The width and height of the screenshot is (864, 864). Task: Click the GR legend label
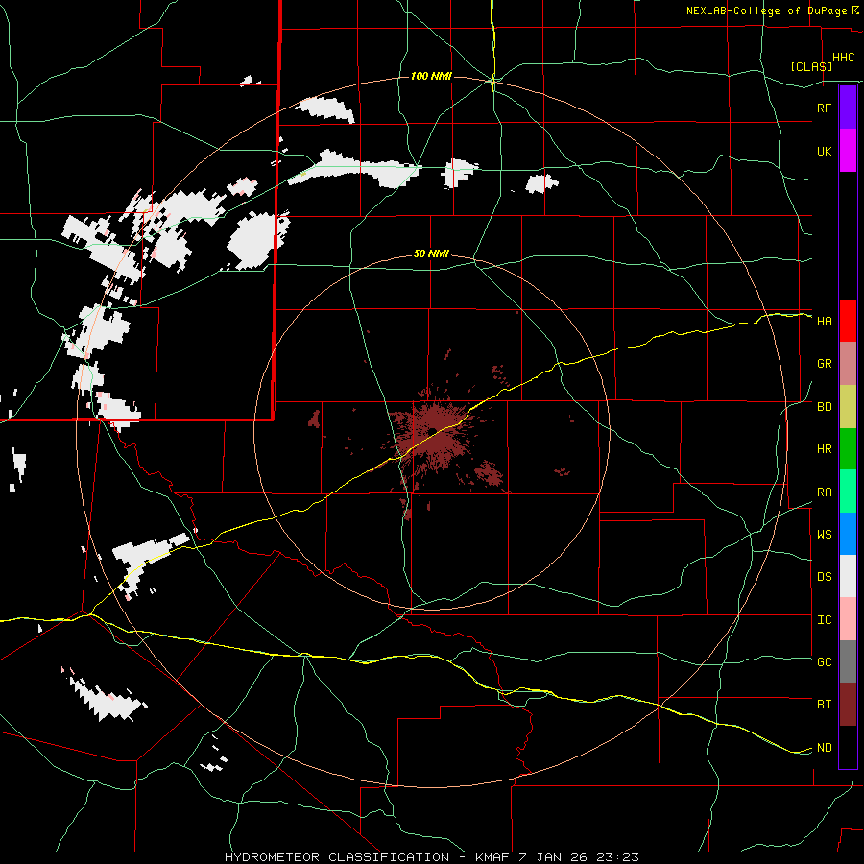824,364
